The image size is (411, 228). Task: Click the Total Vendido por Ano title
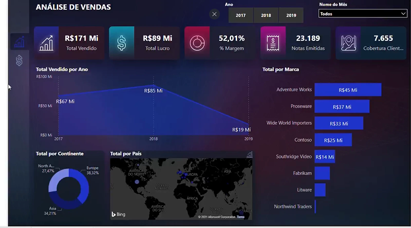tap(62, 69)
